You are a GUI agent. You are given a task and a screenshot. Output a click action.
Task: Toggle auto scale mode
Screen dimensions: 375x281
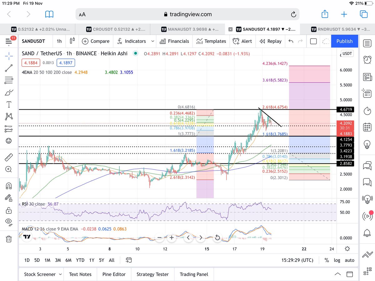[349, 260]
